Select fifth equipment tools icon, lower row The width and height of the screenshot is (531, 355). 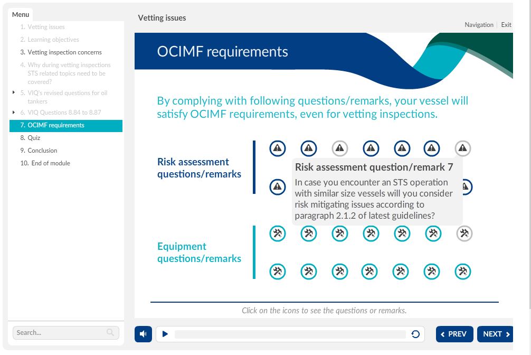401,271
